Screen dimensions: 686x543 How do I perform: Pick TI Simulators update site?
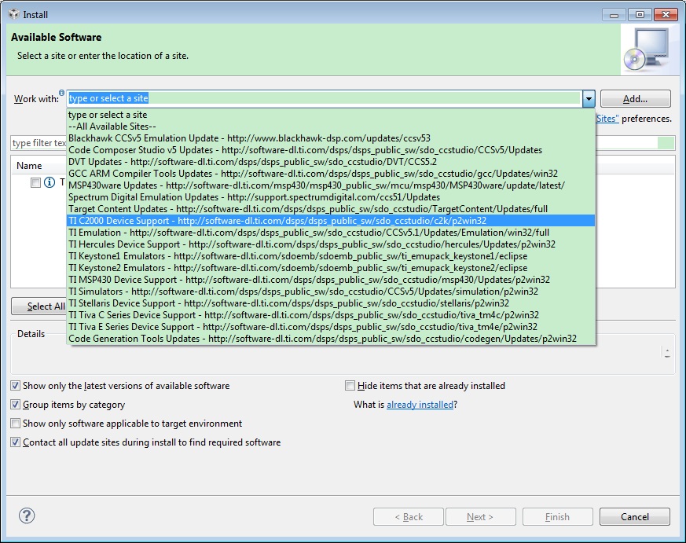(x=331, y=292)
